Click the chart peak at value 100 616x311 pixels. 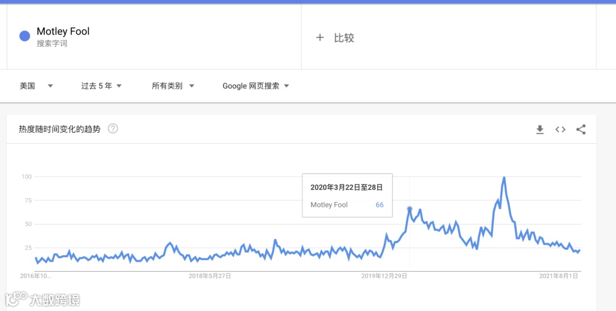(x=504, y=177)
